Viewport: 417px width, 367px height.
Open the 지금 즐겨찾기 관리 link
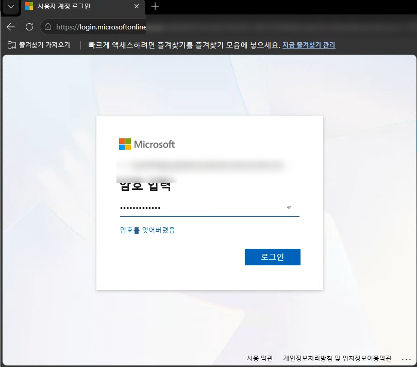[308, 45]
